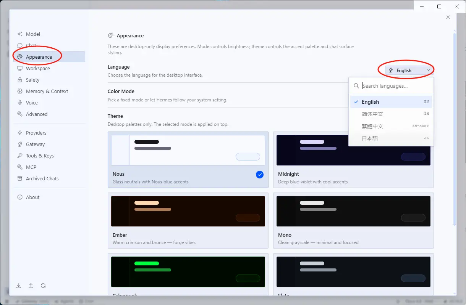Click the magnifier icon in language search

point(356,86)
